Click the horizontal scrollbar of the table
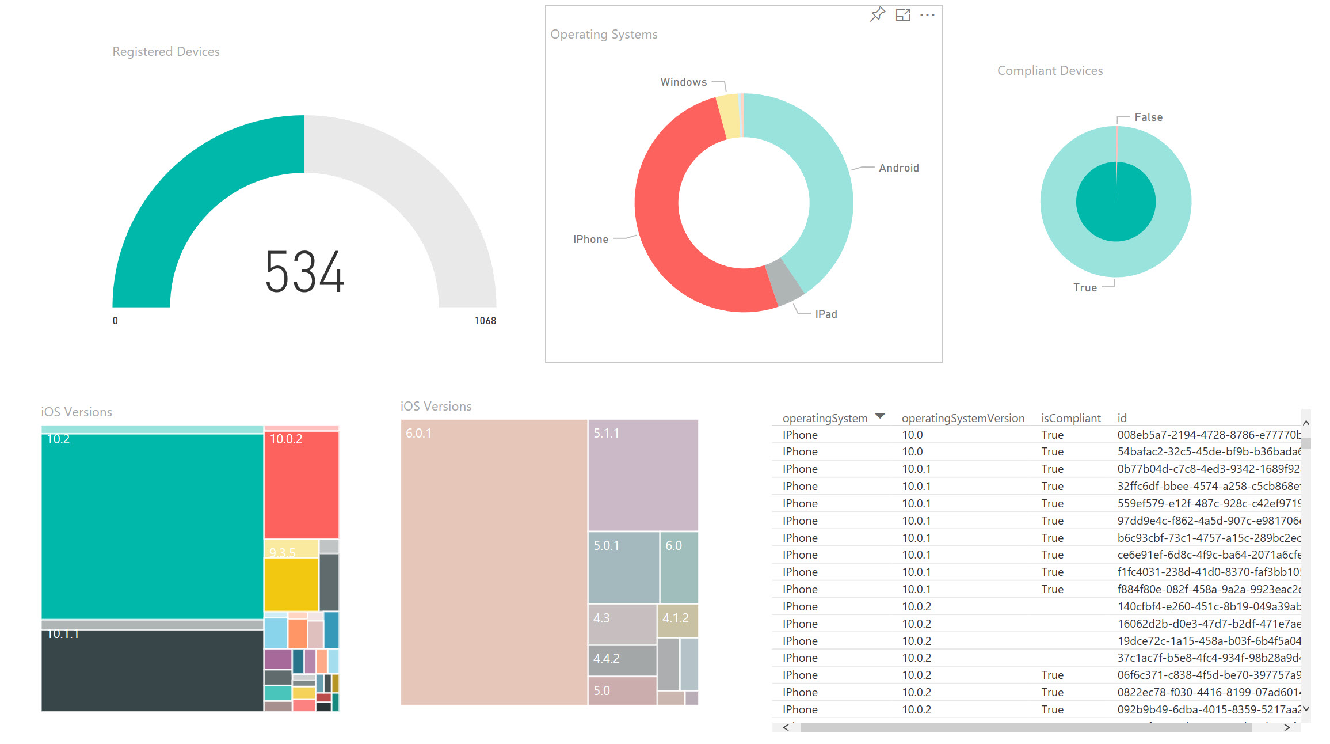The width and height of the screenshot is (1330, 744). pyautogui.click(x=1026, y=728)
